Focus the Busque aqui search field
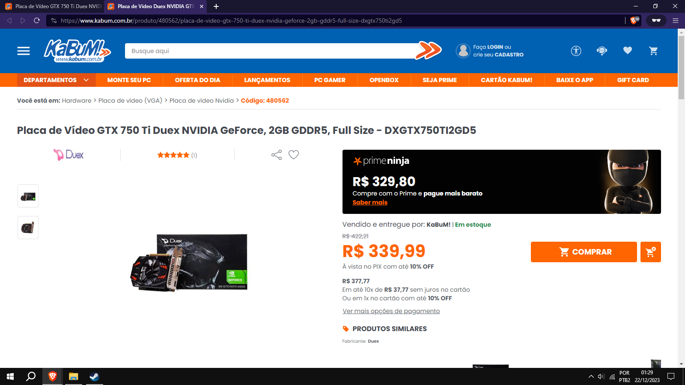The height and width of the screenshot is (385, 685). pyautogui.click(x=270, y=51)
